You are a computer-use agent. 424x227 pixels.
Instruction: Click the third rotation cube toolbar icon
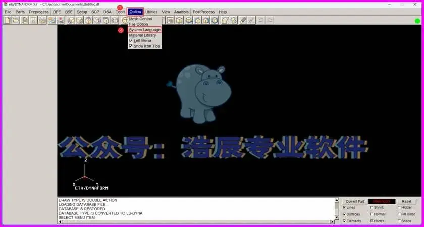point(88,20)
